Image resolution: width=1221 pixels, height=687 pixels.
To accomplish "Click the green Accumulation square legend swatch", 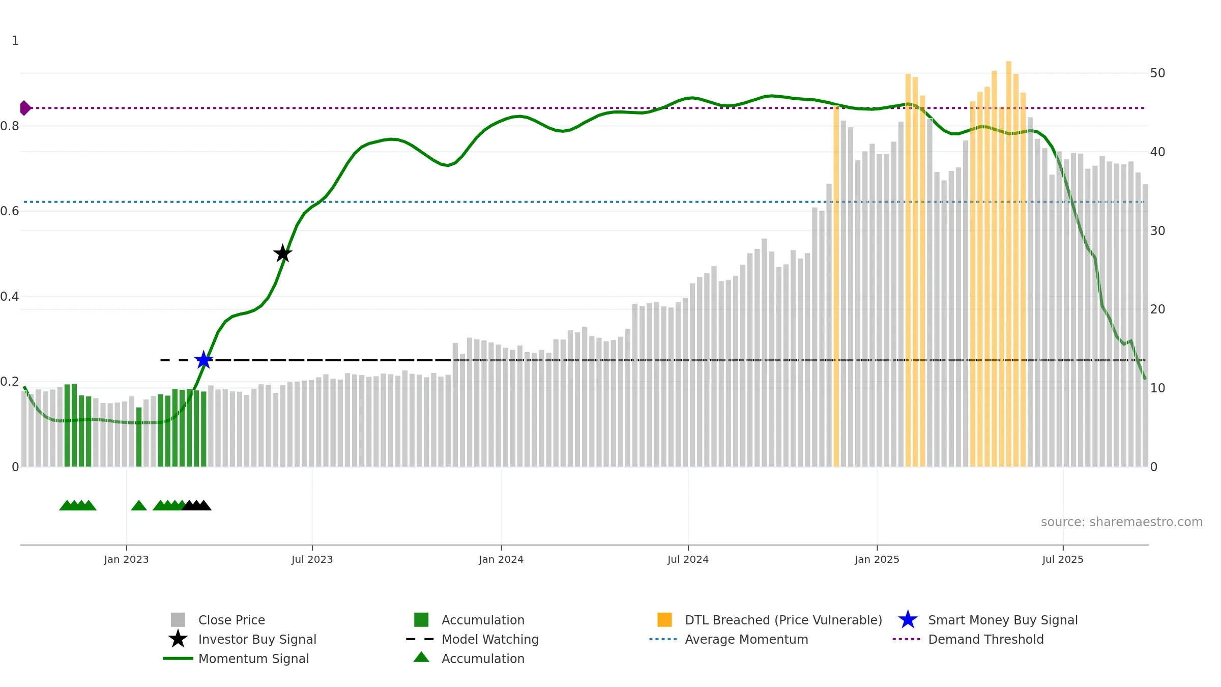I will [421, 620].
